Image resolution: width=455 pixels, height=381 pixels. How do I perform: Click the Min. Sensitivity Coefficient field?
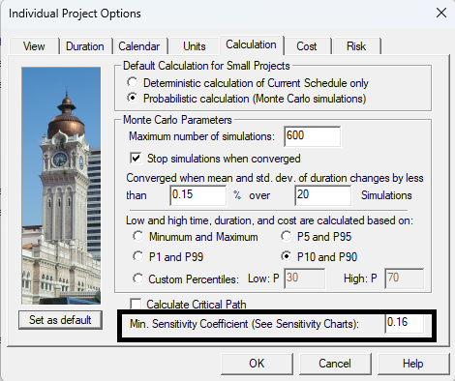(x=405, y=323)
